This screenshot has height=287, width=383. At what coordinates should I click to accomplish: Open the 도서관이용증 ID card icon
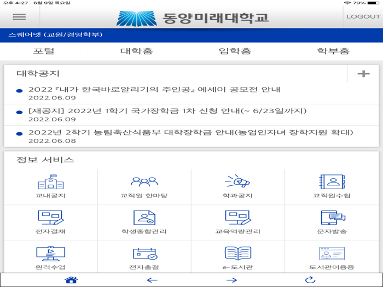[x=332, y=254]
